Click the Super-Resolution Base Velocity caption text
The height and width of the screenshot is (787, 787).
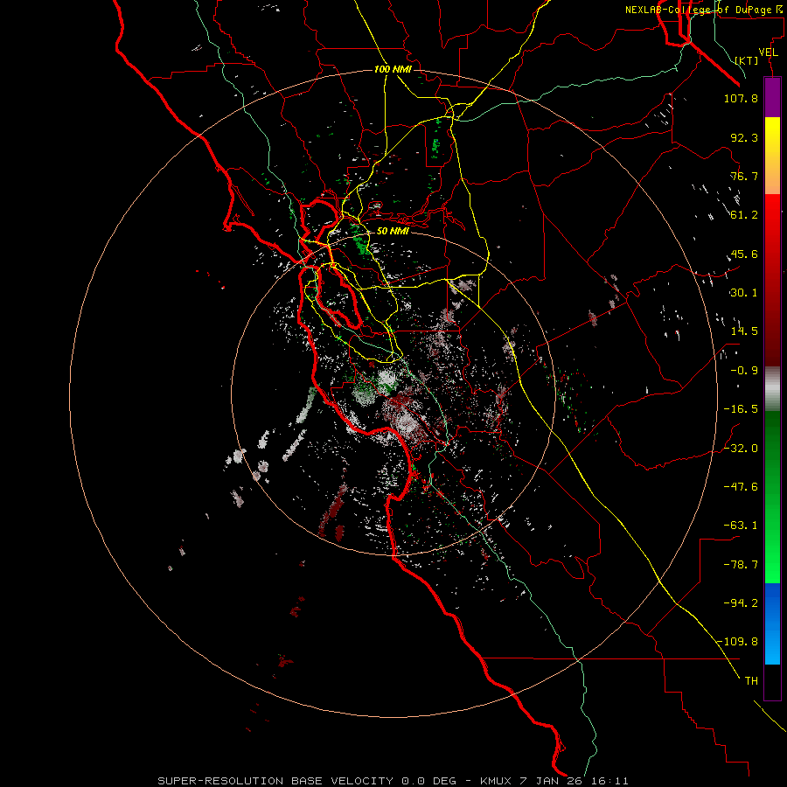click(393, 781)
